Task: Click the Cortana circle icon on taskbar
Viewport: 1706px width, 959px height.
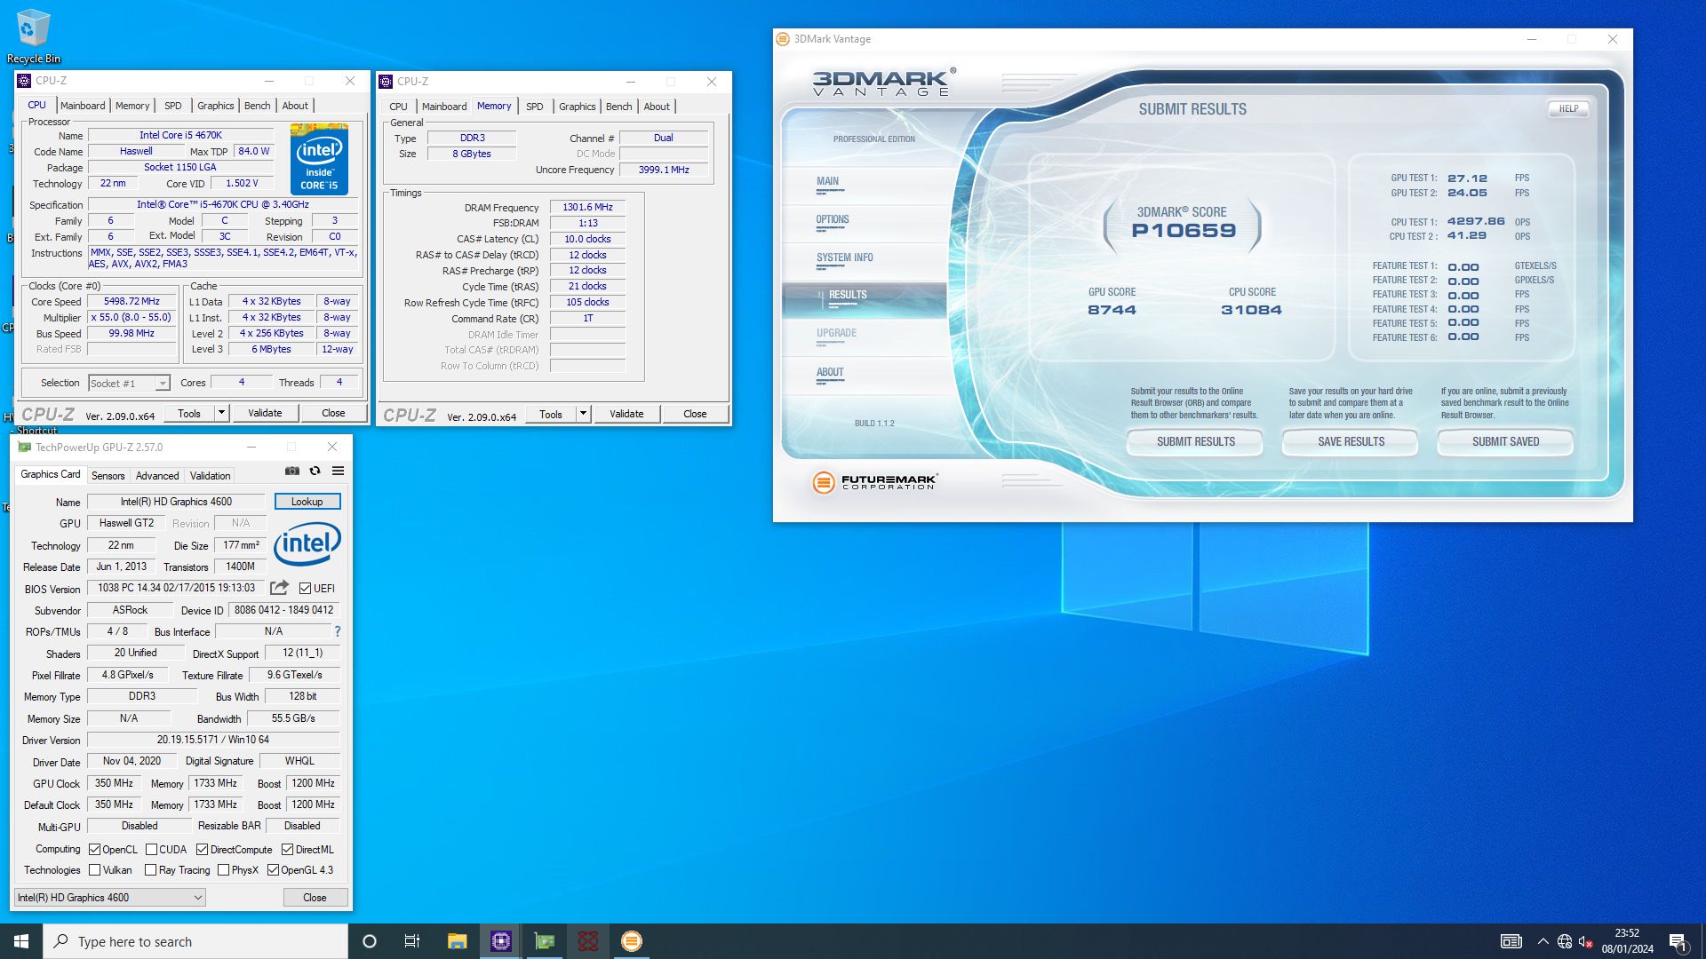Action: click(370, 941)
